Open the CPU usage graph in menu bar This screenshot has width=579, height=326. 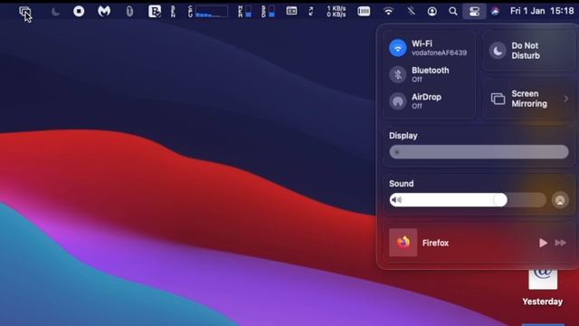tap(208, 12)
